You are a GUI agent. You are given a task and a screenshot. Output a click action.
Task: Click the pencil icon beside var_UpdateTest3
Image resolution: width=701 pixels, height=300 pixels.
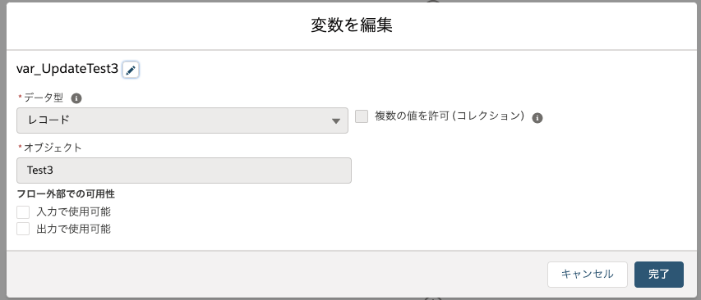[x=131, y=70]
